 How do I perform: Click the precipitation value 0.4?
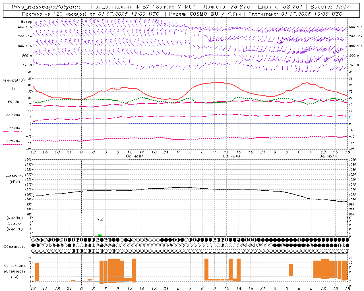100,220
